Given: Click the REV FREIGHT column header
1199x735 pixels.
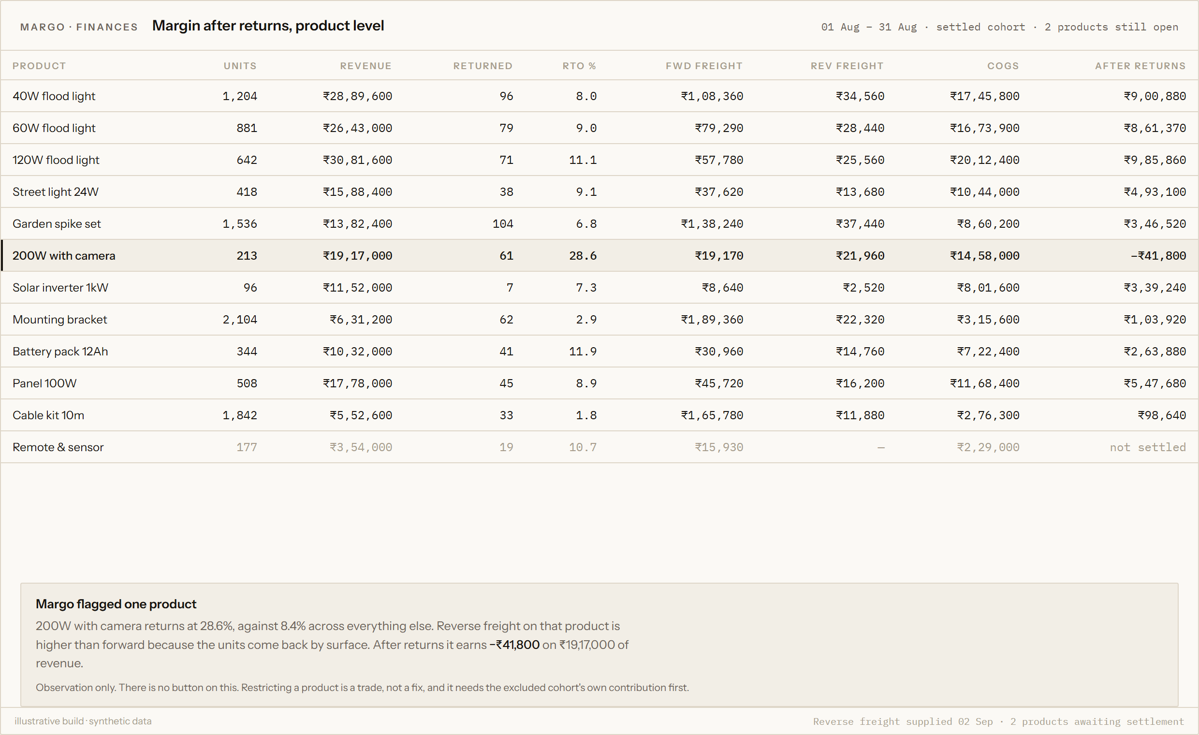Looking at the screenshot, I should 847,66.
